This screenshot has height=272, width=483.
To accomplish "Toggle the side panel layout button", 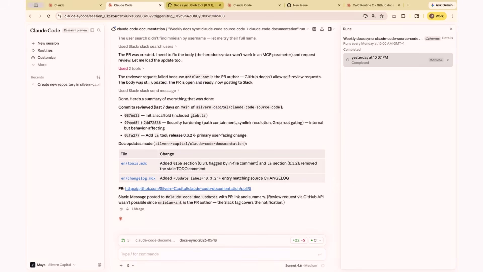I will pyautogui.click(x=331, y=29).
